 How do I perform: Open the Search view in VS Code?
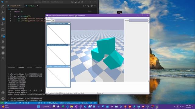click(3, 12)
